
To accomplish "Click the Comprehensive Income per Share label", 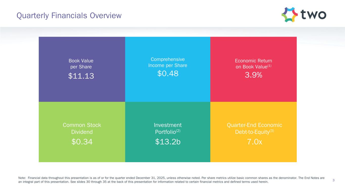I will [168, 62].
